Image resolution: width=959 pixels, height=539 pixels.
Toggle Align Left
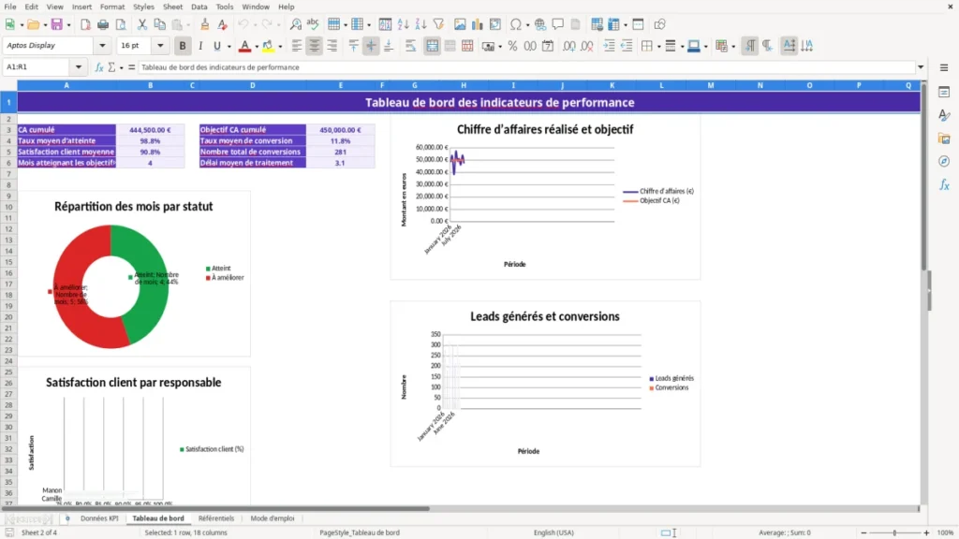[x=297, y=46]
